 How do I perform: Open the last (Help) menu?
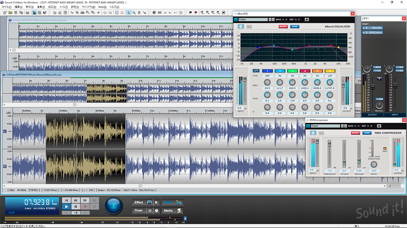pyautogui.click(x=114, y=7)
